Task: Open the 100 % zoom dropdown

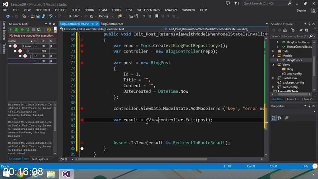Action: pyautogui.click(x=72, y=160)
